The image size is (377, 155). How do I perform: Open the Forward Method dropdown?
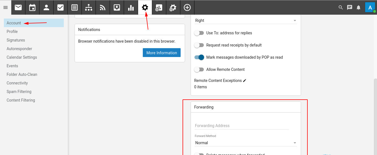[x=245, y=143]
